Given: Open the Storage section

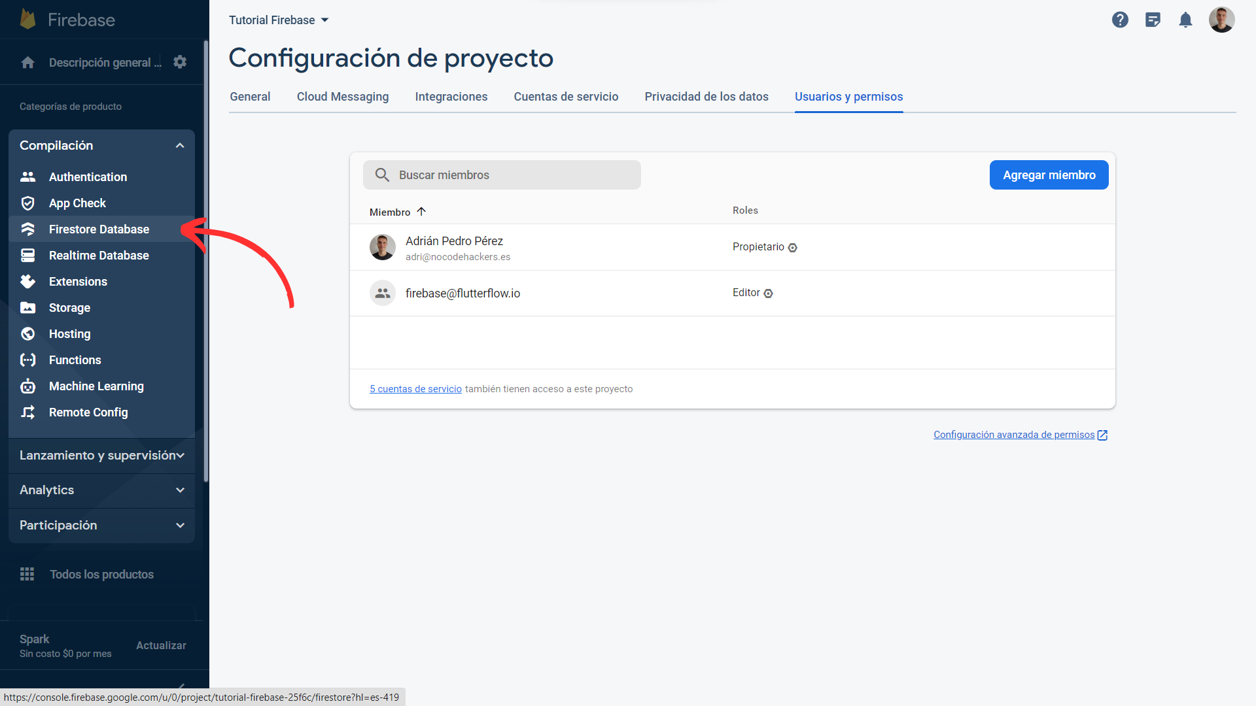Looking at the screenshot, I should point(69,307).
